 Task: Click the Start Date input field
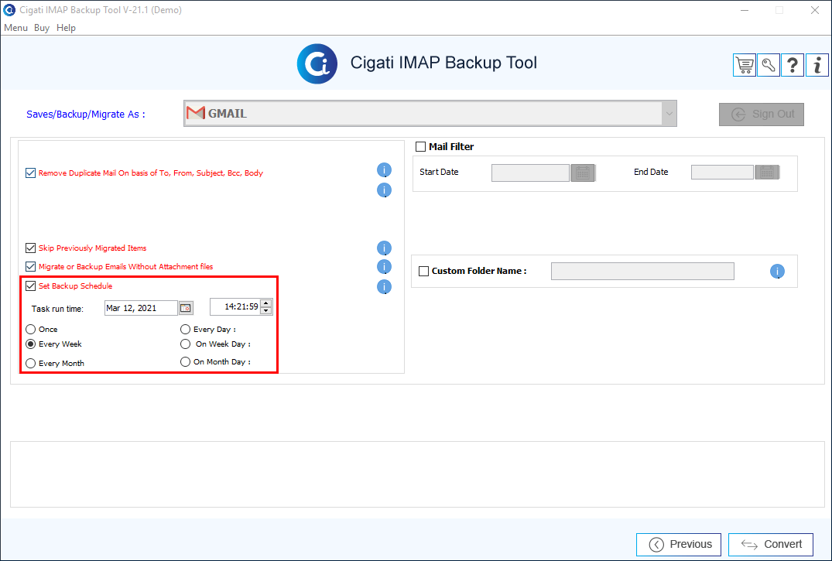531,173
